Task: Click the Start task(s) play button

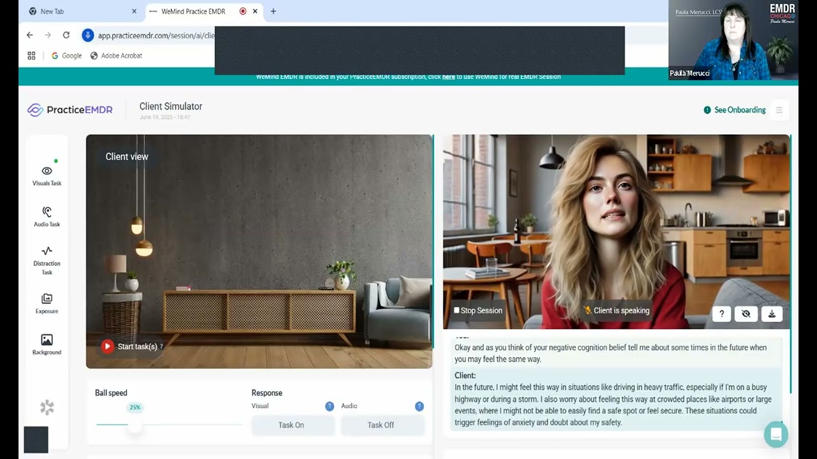Action: [x=107, y=346]
